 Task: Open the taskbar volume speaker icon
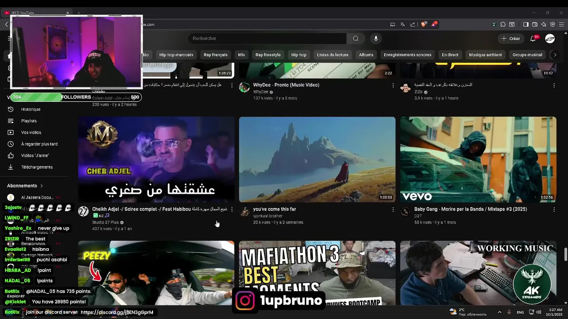coord(538,312)
